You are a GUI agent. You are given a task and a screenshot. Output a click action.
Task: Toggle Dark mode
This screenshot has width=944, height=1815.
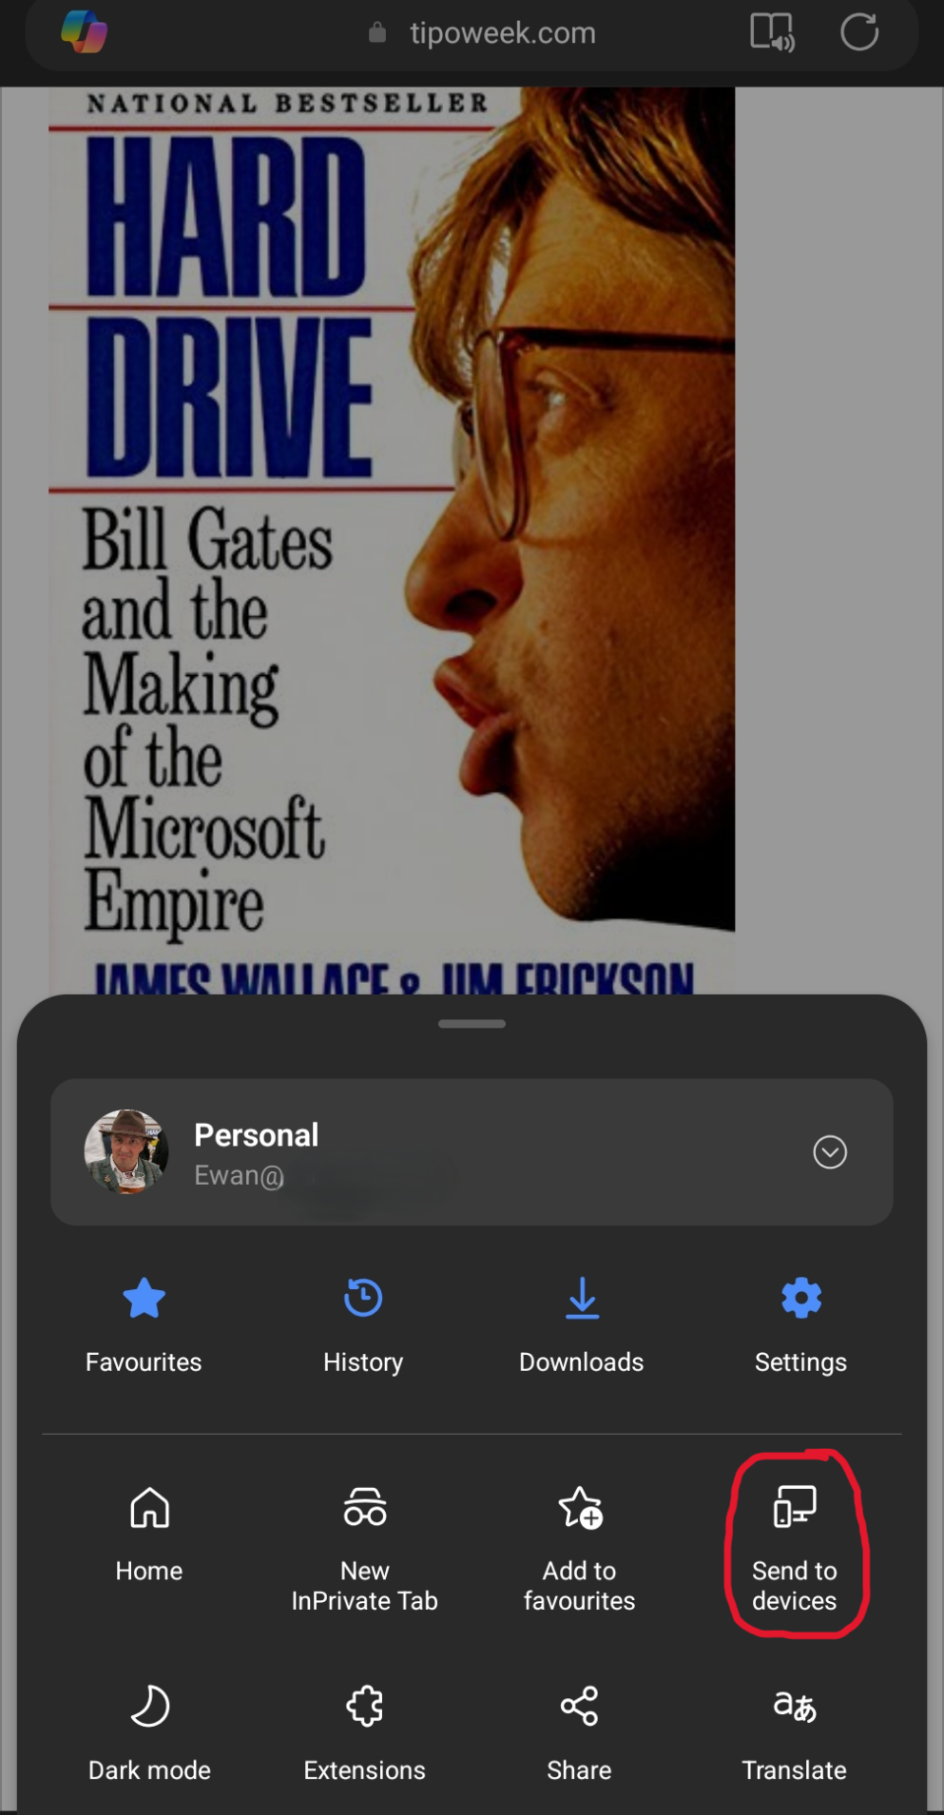pos(149,1733)
